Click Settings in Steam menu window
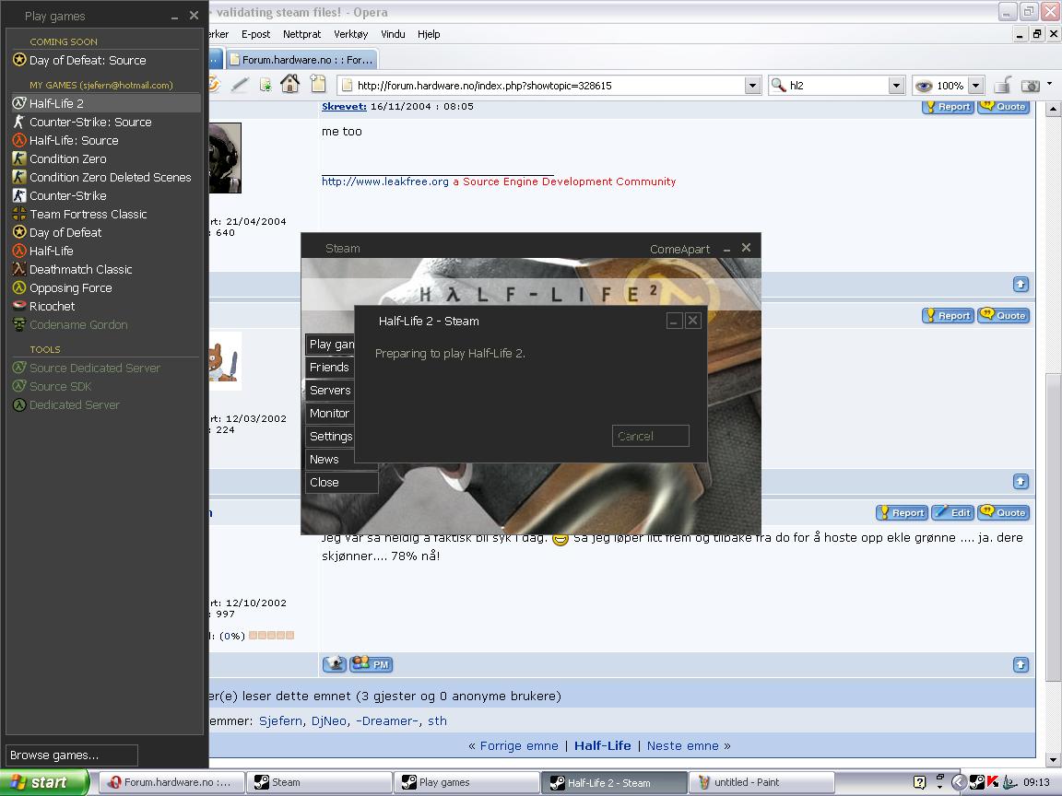This screenshot has height=796, width=1062. pos(330,436)
